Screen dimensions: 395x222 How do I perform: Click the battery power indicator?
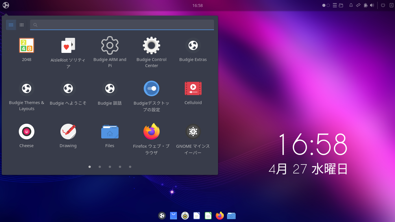pos(366,5)
